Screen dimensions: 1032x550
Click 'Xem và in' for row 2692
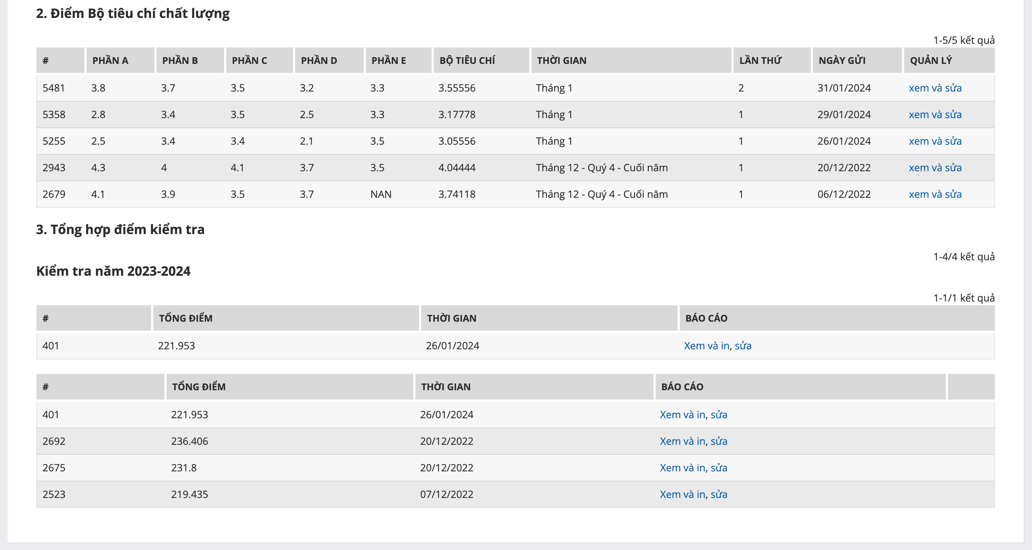pos(682,441)
